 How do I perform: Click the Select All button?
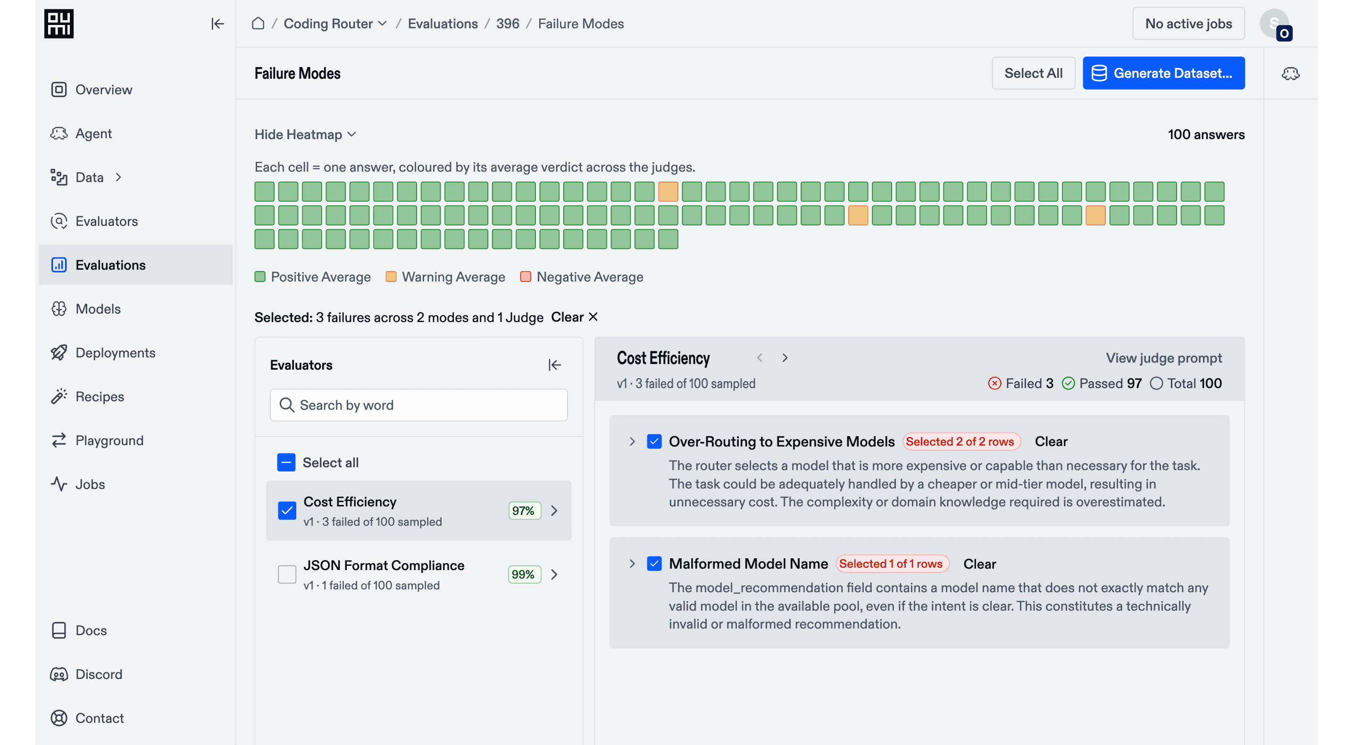1033,73
